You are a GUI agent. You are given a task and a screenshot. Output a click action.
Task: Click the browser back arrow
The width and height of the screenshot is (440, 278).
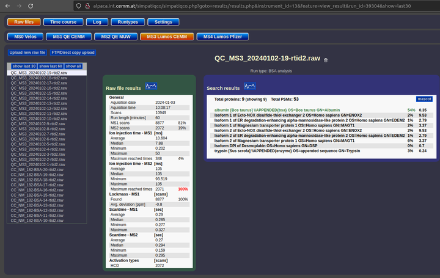(x=7, y=5)
